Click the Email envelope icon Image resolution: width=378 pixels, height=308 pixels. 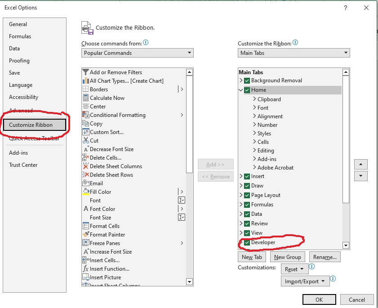86,183
